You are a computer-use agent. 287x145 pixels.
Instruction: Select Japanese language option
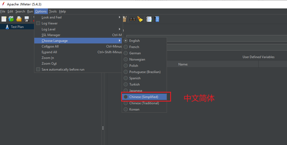pyautogui.click(x=144, y=91)
